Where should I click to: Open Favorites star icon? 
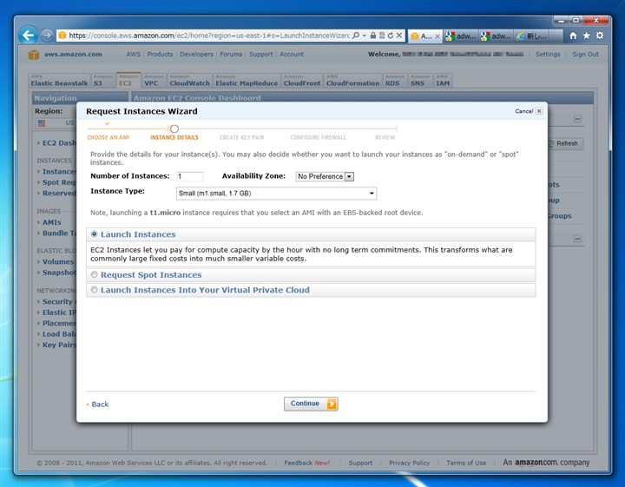point(586,36)
